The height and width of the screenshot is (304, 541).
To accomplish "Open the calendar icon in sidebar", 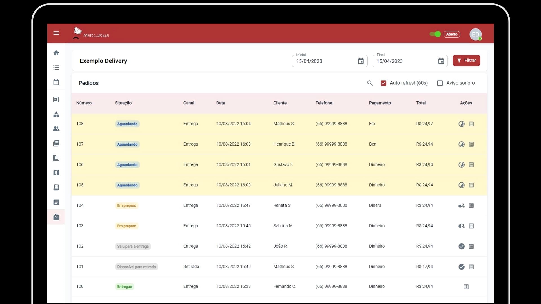I will point(56,82).
